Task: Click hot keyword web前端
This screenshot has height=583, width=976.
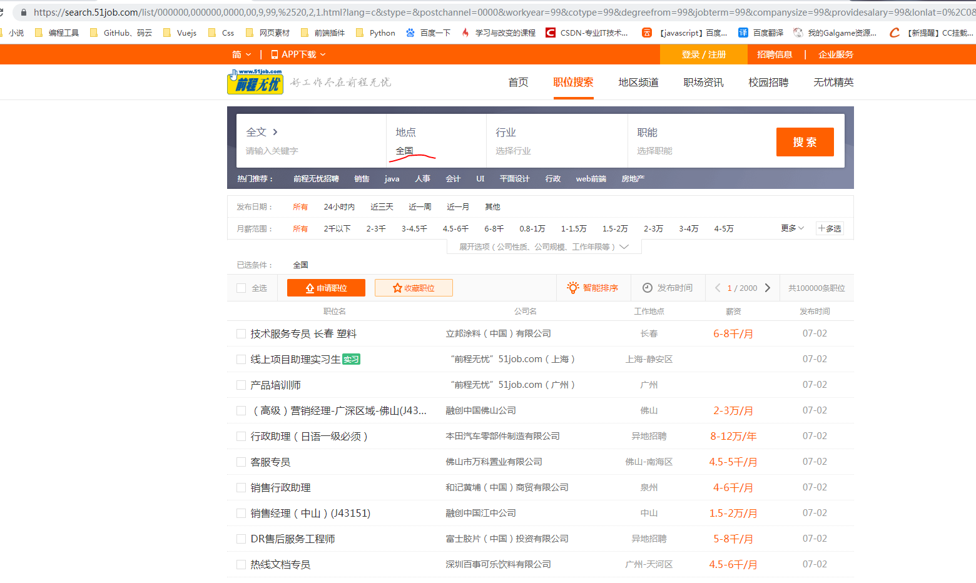Action: pyautogui.click(x=591, y=179)
